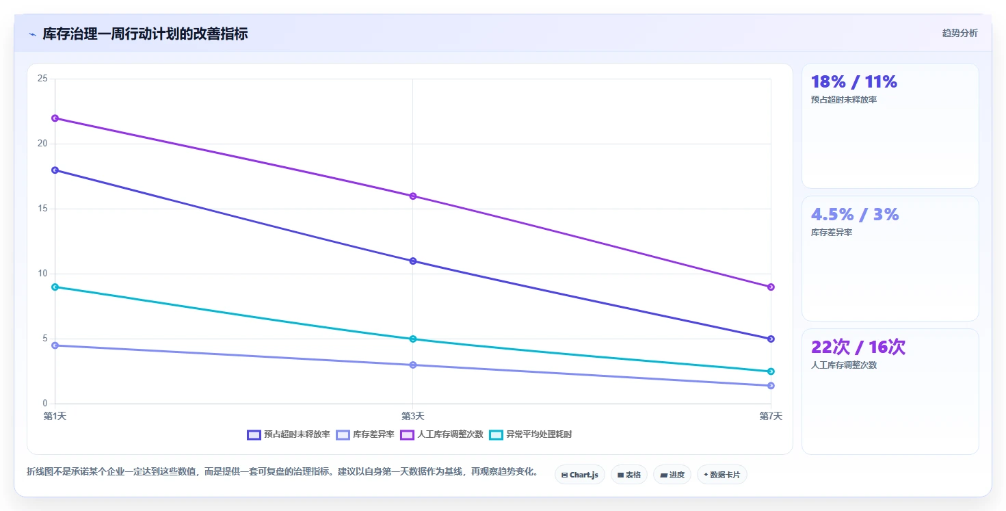Screen dimensions: 1006x511
Task: Toggle the 库存差异率 legend item
Action: click(x=365, y=434)
